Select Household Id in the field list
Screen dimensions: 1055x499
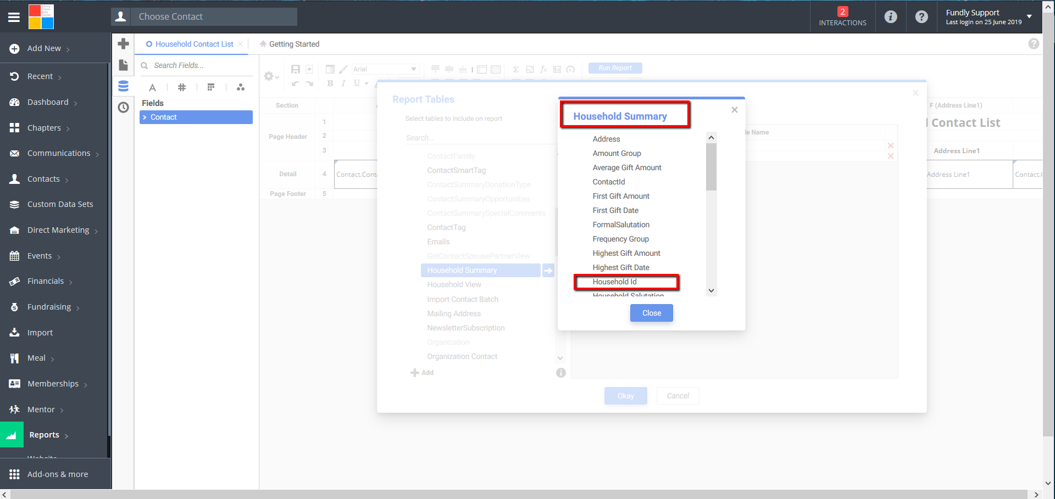pos(614,282)
